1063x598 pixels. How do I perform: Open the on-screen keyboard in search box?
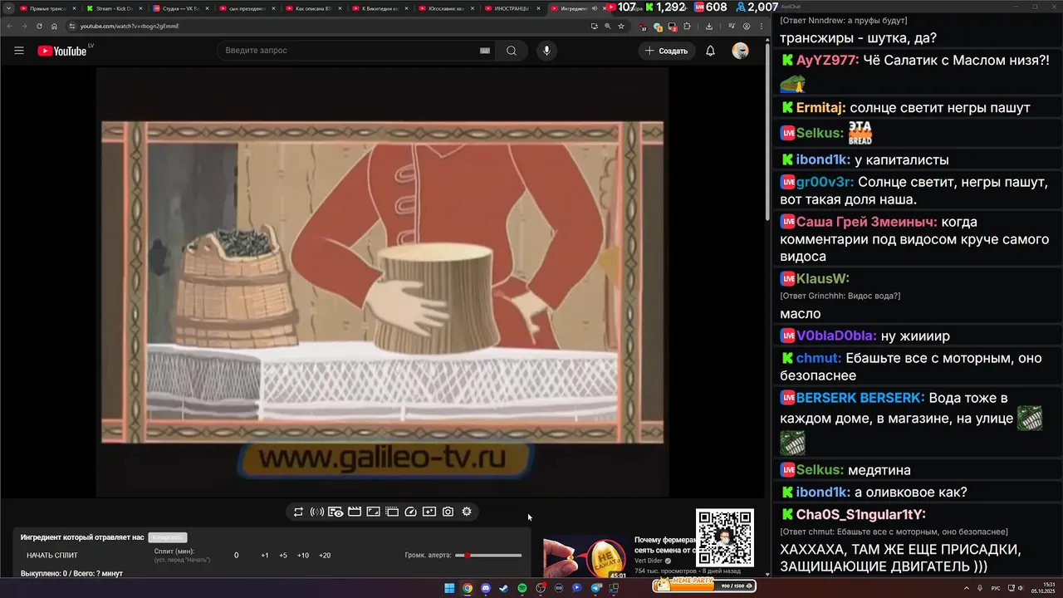pyautogui.click(x=485, y=51)
